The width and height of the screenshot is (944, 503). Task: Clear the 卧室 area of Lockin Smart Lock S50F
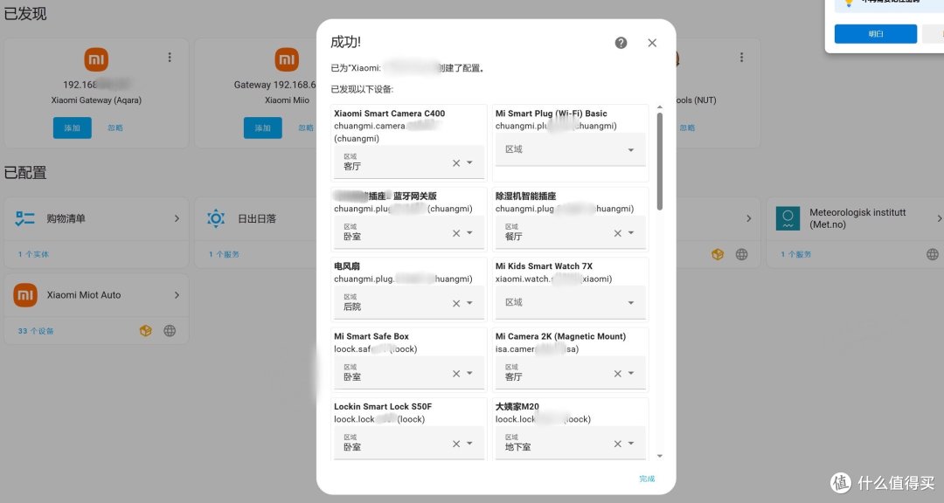pos(456,444)
